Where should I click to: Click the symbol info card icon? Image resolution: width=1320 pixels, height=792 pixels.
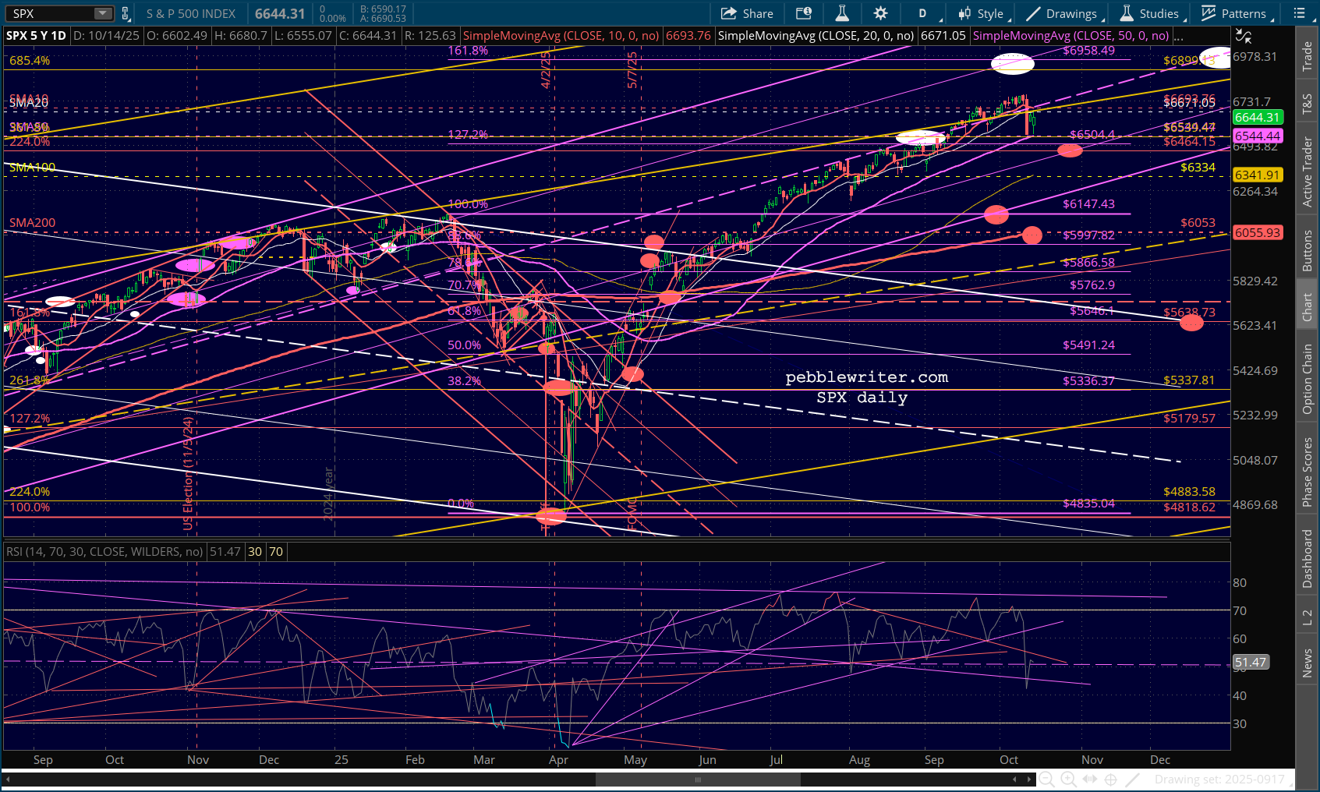[x=804, y=13]
